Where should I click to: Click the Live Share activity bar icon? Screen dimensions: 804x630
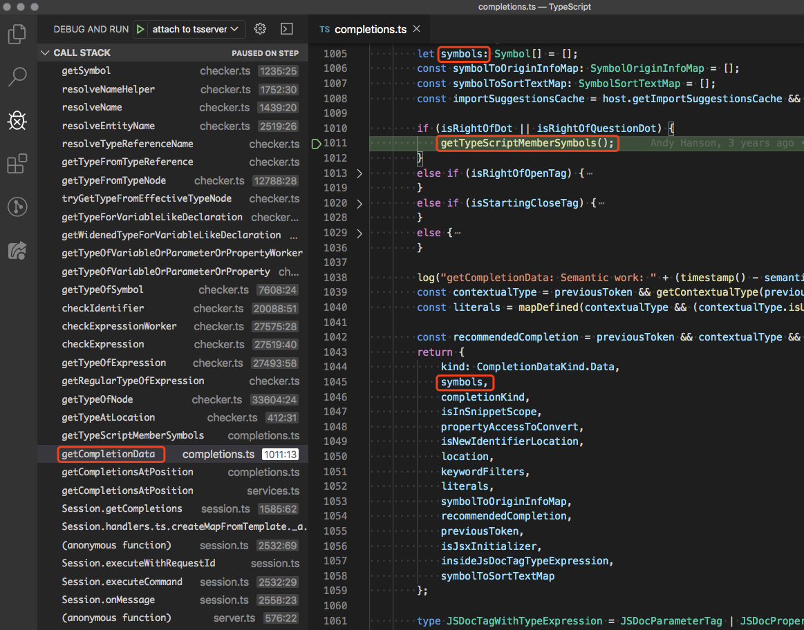pyautogui.click(x=17, y=250)
